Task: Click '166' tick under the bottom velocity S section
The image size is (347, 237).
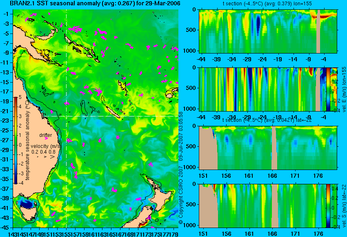Action: (272, 234)
